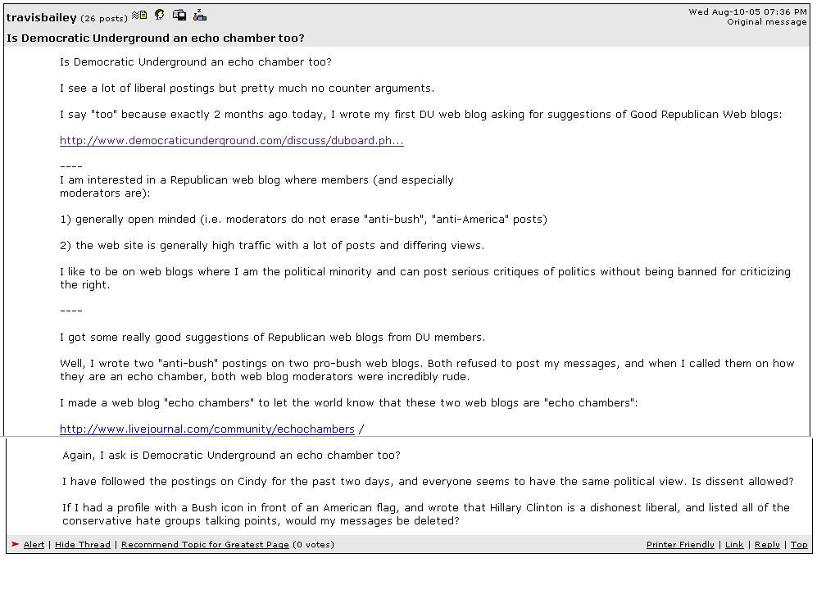Viewport: 826px width, 590px height.
Task: Click the line 'I made a web blog "echo chambers"'
Action: point(349,403)
